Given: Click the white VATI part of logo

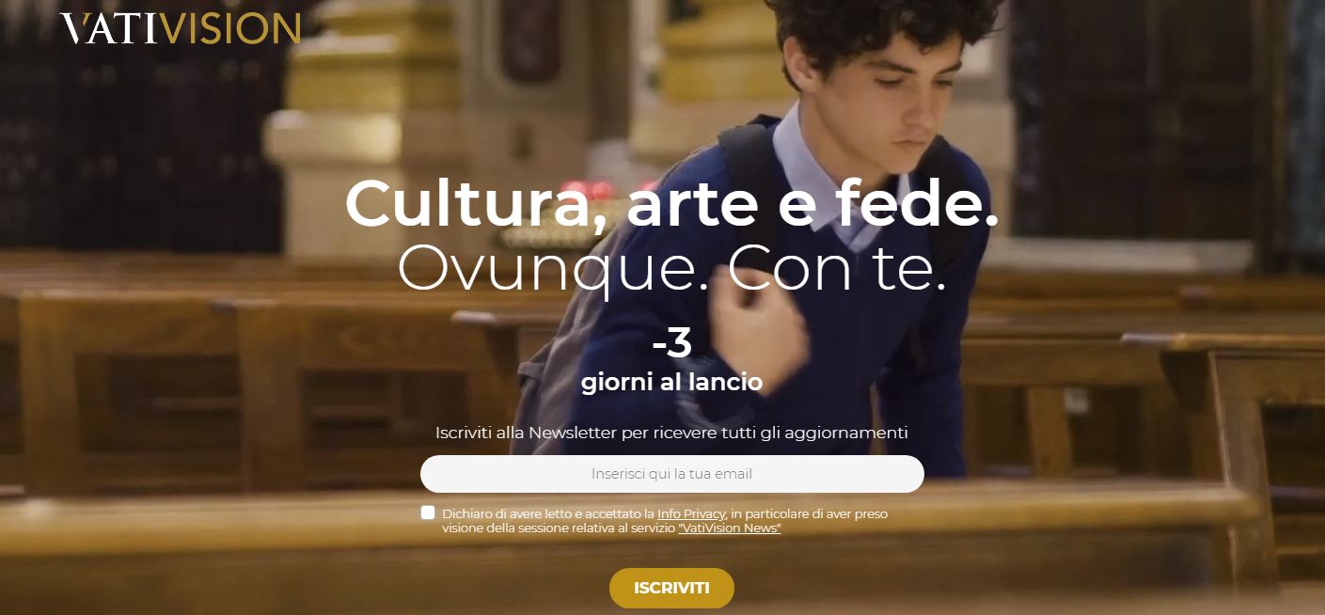Looking at the screenshot, I should [x=110, y=28].
